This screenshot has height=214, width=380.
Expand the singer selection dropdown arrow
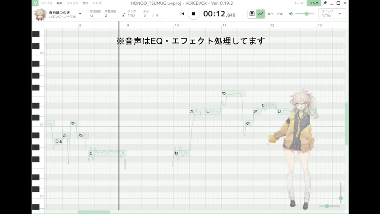coord(80,14)
